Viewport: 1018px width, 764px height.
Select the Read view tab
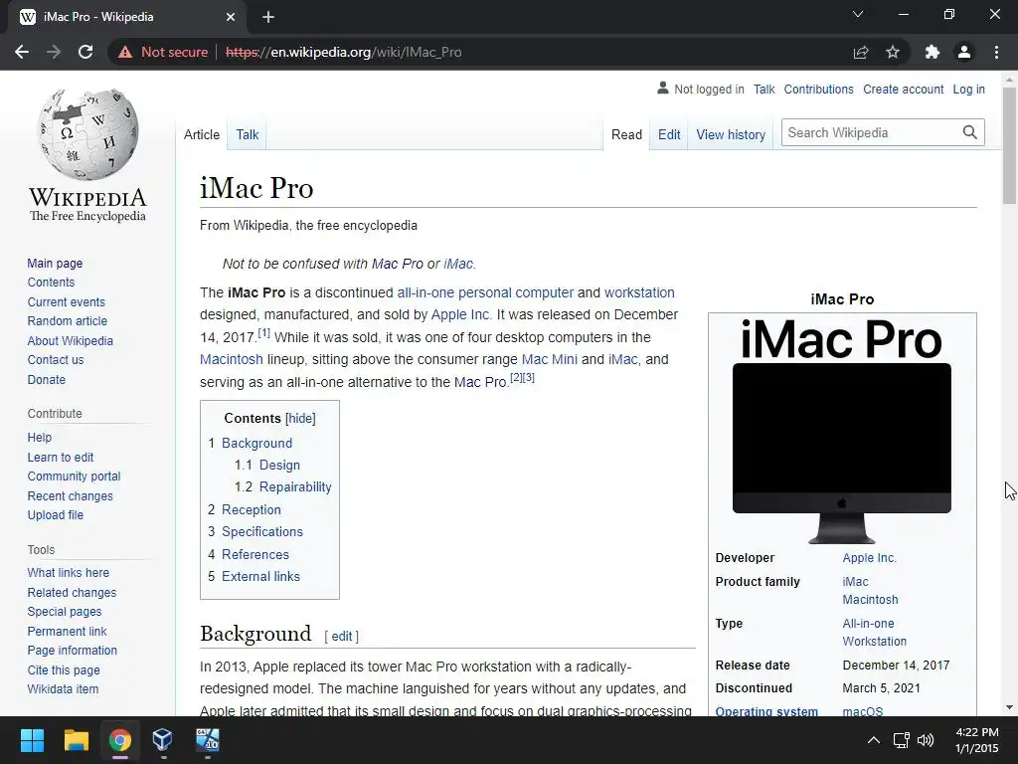coord(626,134)
